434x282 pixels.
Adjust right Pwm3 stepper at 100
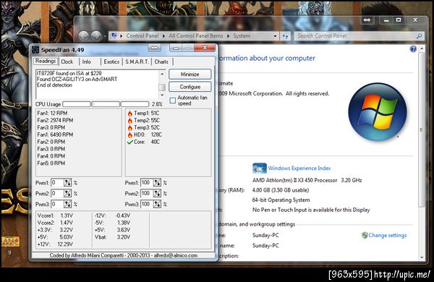click(157, 204)
